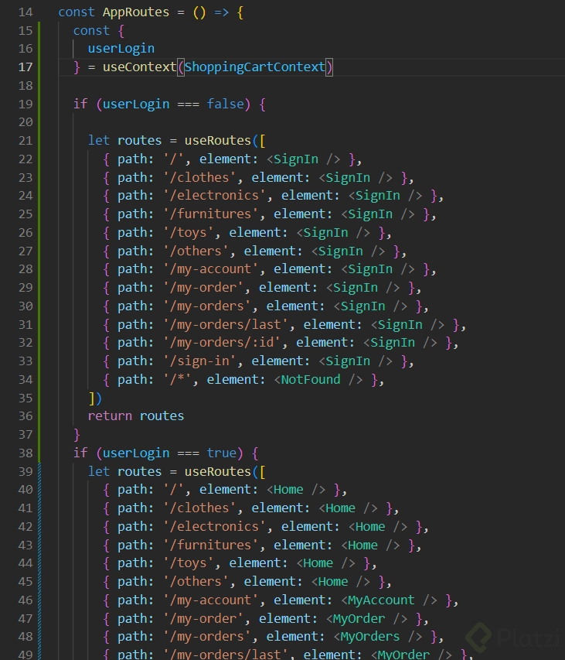Click '/electronics' string on line 42
This screenshot has height=660, width=565.
coord(214,527)
